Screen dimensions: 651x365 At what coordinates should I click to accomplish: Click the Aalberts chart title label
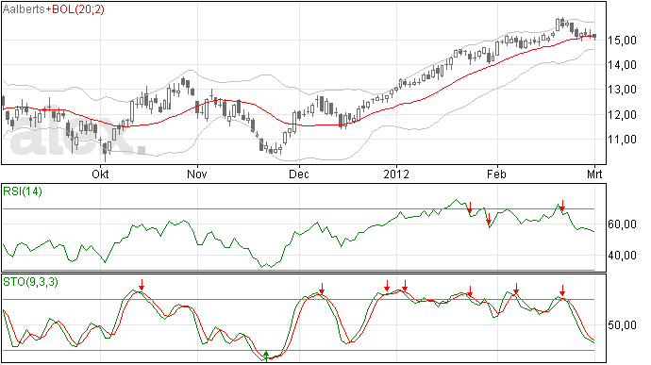tap(24, 9)
